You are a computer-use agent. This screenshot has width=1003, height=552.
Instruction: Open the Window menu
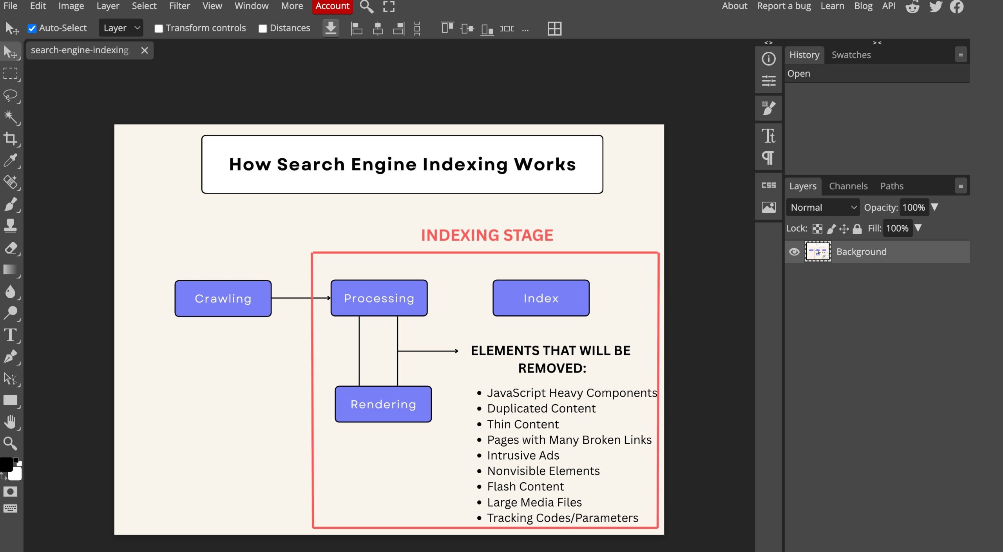[x=252, y=6]
